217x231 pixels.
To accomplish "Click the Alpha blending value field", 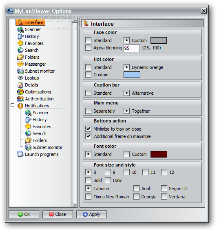I will click(x=132, y=48).
